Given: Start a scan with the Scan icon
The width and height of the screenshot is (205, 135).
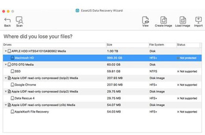Looking at the screenshot, I should pyautogui.click(x=19, y=20).
